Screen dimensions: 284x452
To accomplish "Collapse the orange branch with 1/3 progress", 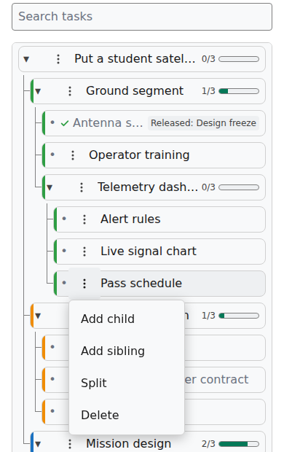I will click(38, 316).
